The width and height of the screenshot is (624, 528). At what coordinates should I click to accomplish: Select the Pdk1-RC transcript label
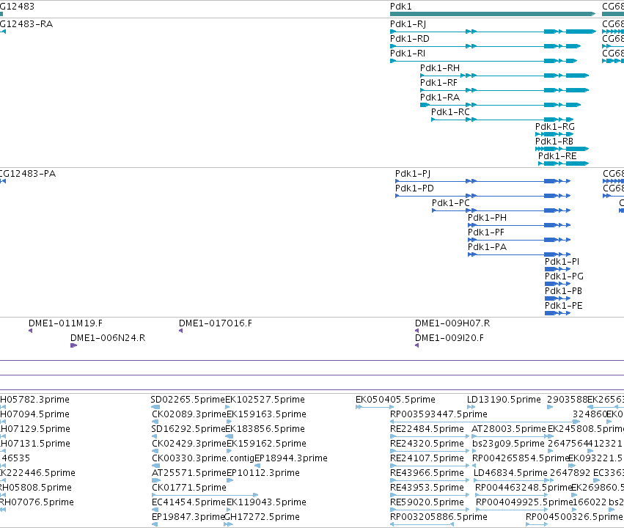point(450,112)
